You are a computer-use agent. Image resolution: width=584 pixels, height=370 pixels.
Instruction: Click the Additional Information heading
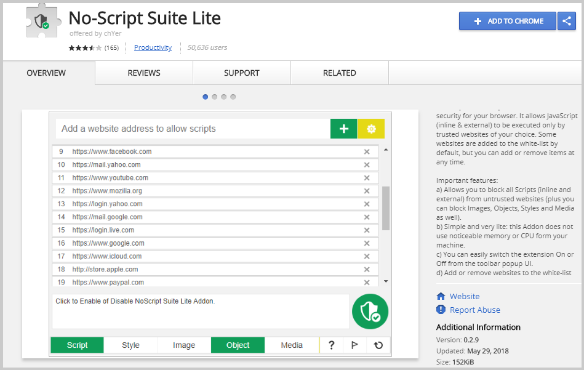coord(478,327)
